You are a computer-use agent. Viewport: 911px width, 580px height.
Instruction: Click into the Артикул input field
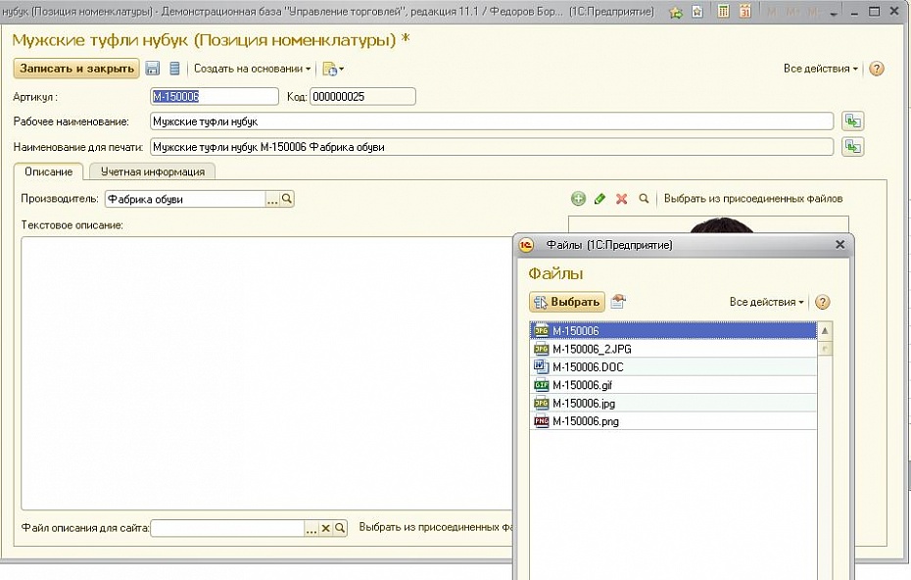pyautogui.click(x=215, y=96)
